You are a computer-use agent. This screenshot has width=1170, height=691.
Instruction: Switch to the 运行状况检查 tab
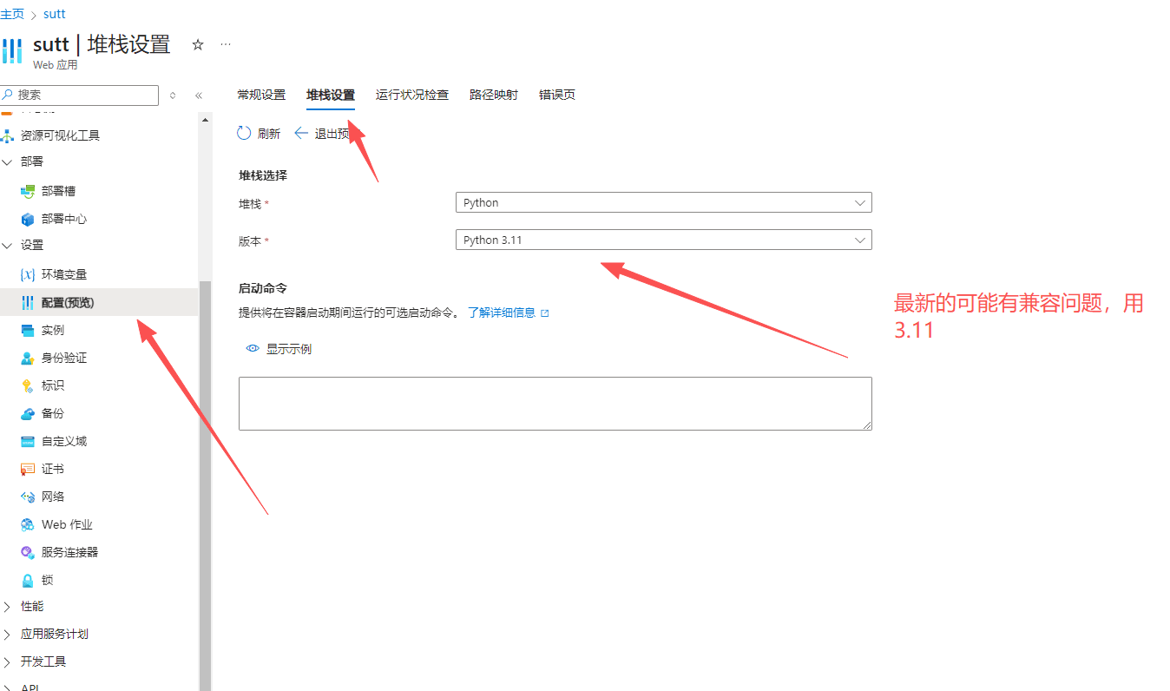[411, 95]
